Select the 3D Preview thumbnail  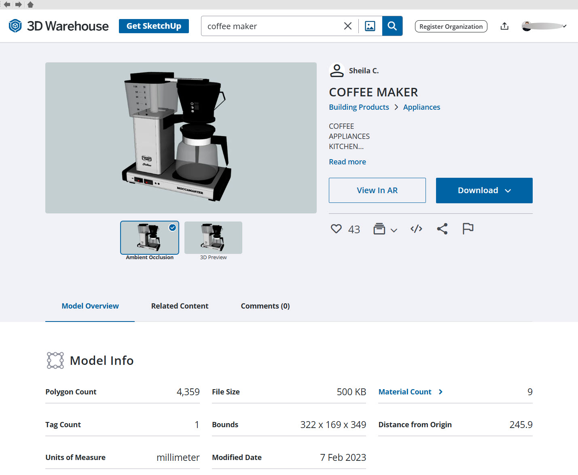tap(213, 238)
